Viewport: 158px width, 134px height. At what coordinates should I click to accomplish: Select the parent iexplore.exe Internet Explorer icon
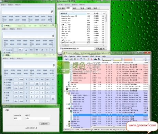[69, 104]
